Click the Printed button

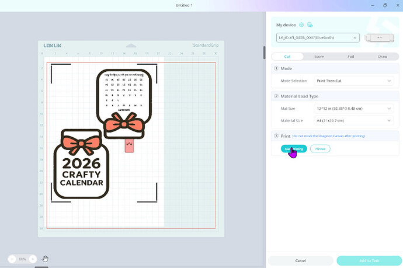click(320, 149)
